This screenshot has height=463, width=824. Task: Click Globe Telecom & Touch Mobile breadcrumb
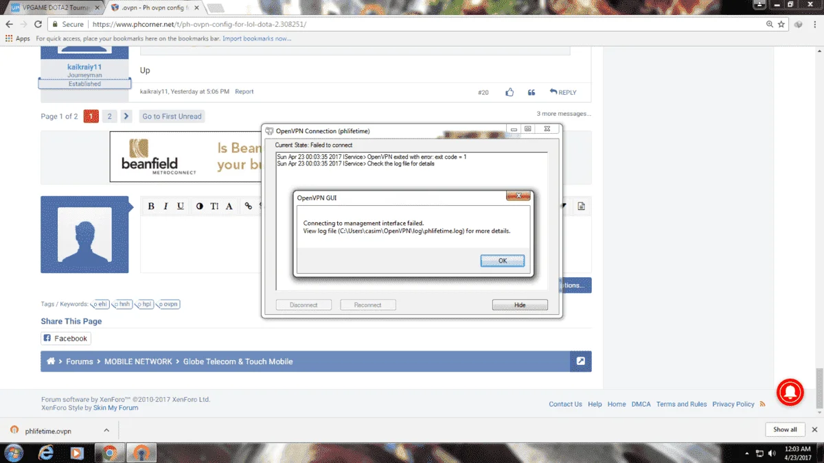pos(238,361)
